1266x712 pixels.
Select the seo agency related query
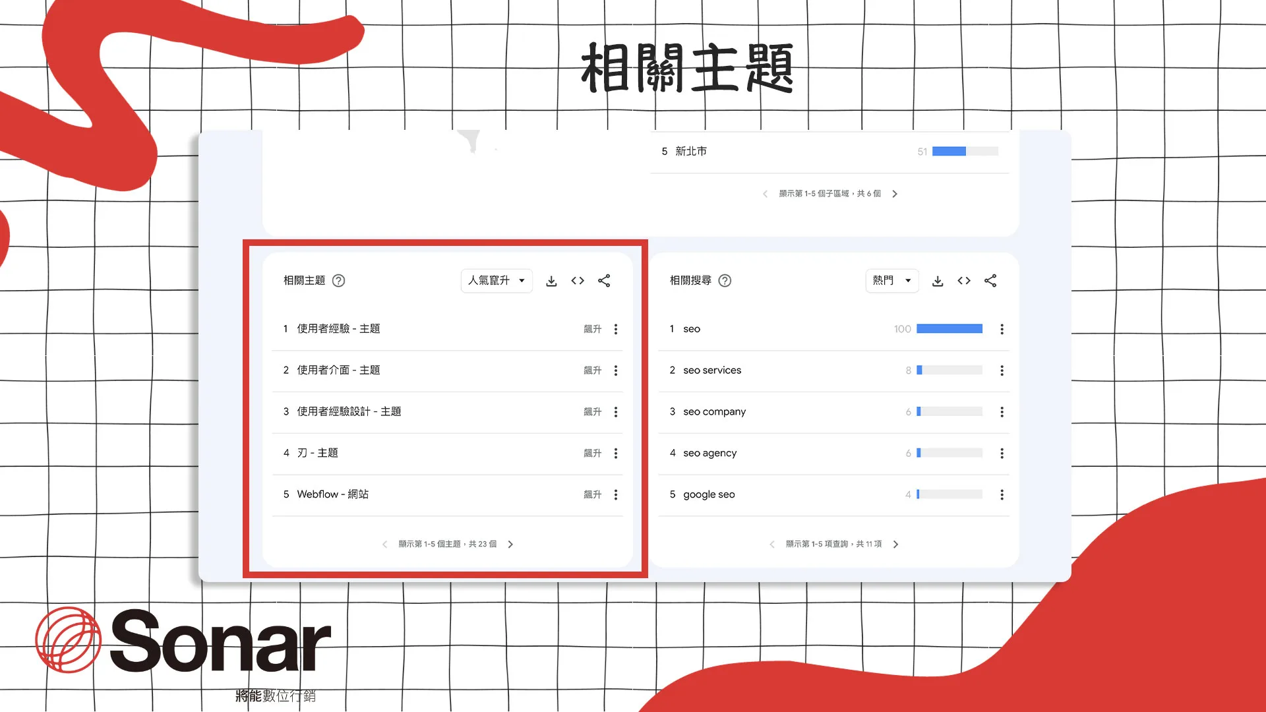tap(709, 454)
